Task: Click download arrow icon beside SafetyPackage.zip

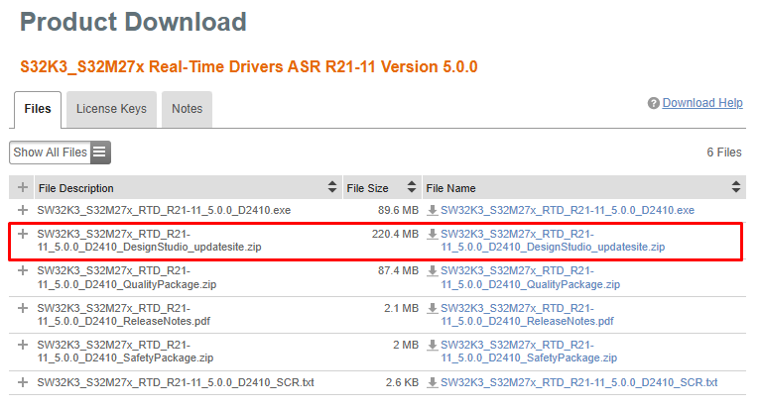Action: click(x=433, y=345)
